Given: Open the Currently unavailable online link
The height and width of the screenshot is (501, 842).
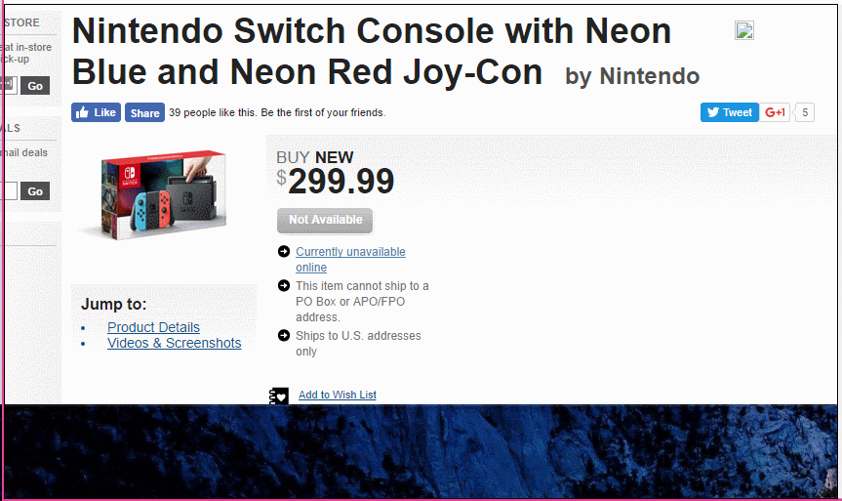Looking at the screenshot, I should pyautogui.click(x=350, y=259).
